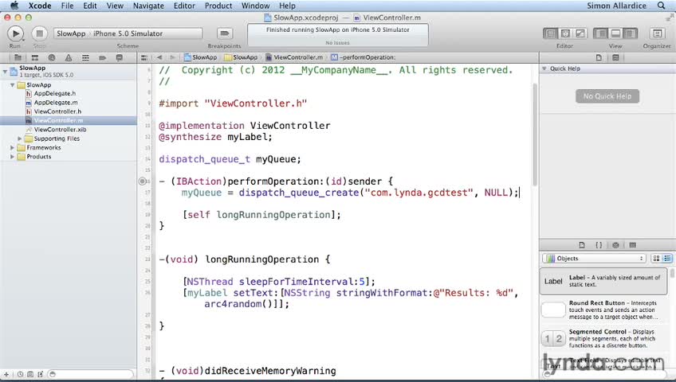Screen dimensions: 676x382
Task: Collapse the Quick Help section
Action: tap(544, 68)
